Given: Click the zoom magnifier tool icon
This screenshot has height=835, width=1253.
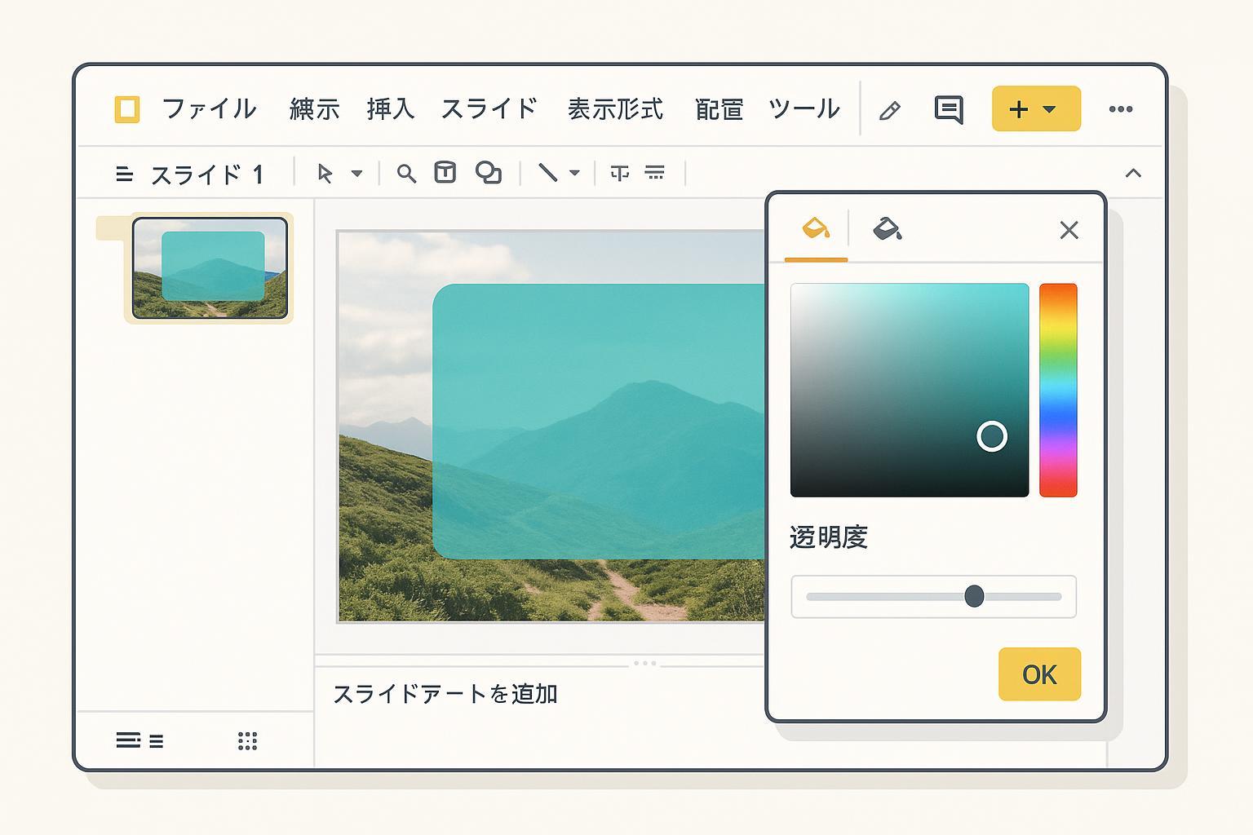Looking at the screenshot, I should (406, 173).
